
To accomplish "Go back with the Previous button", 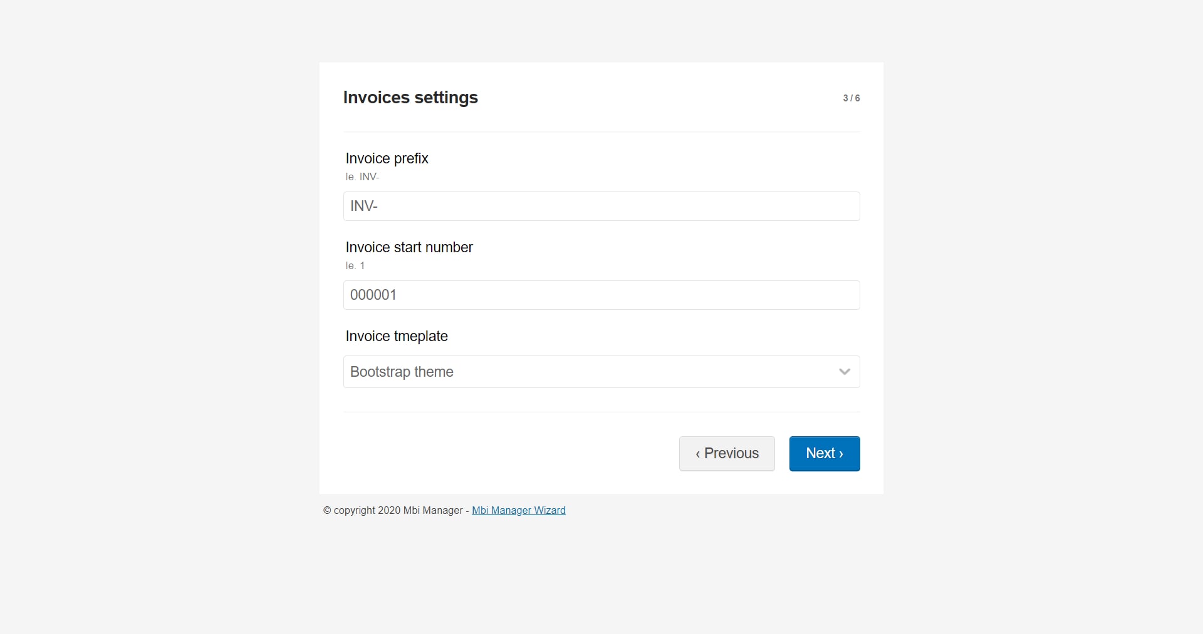I will [x=727, y=453].
